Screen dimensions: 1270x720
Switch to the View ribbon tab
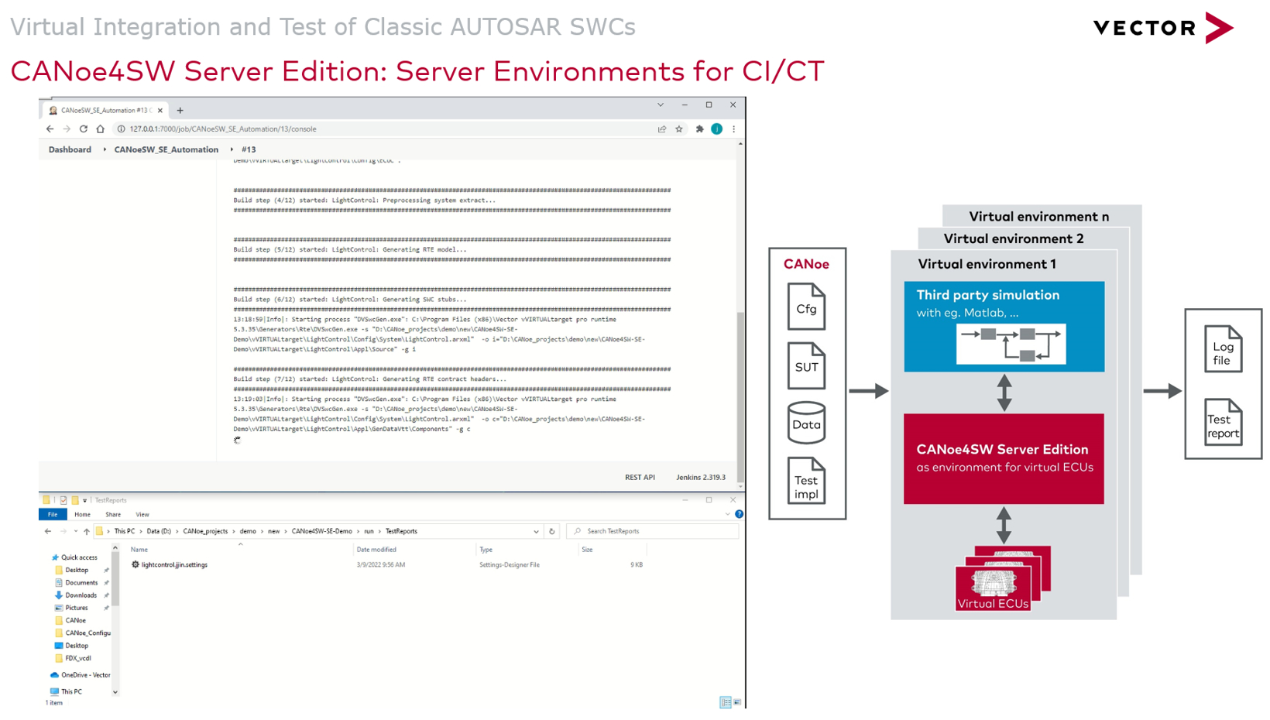[142, 515]
